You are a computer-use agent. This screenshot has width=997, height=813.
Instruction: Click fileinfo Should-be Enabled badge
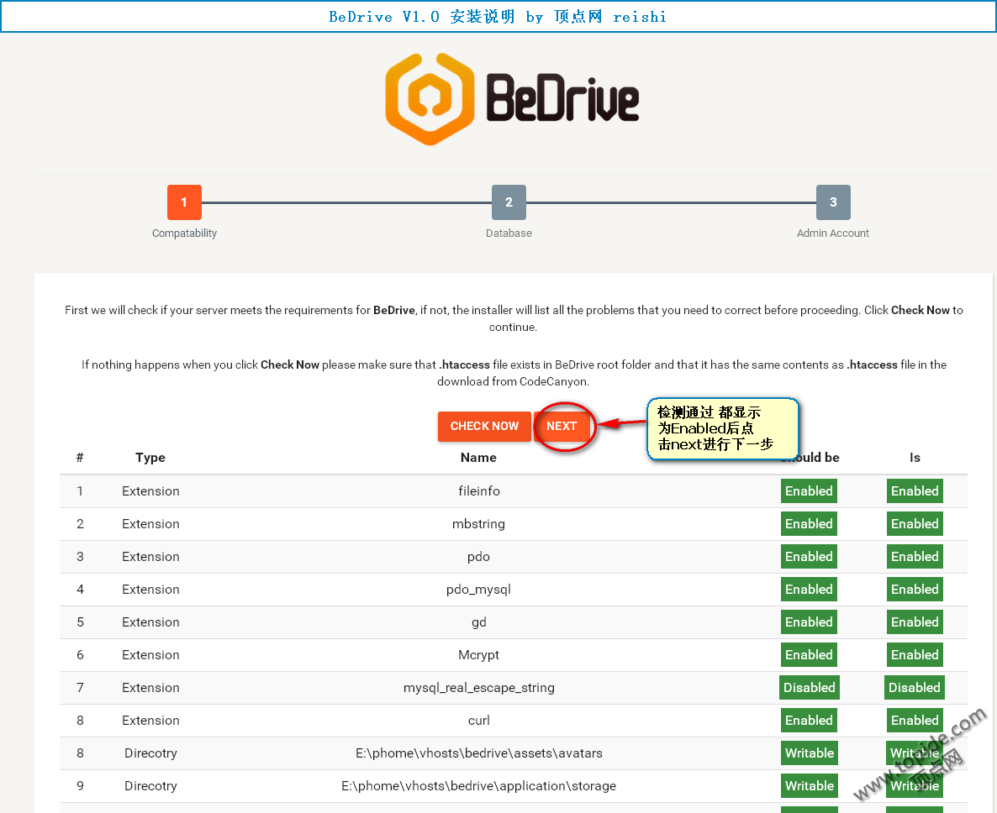[809, 491]
